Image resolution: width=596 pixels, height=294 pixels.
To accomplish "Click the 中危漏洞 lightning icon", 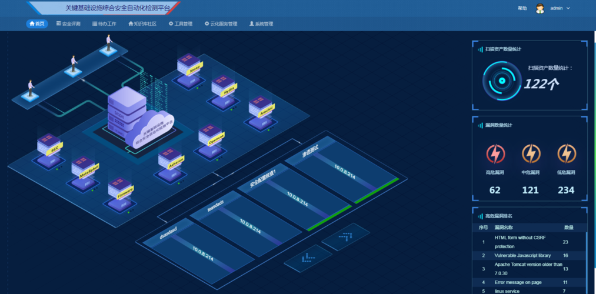I will pos(531,154).
